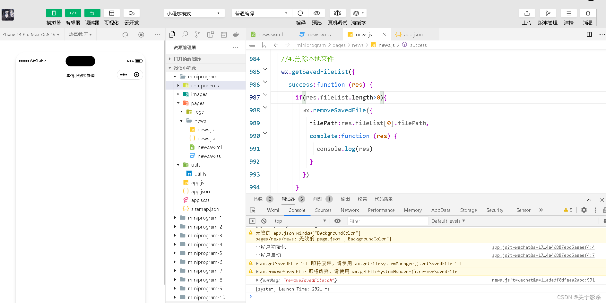This screenshot has width=606, height=303.
Task: Open project Details (详情)
Action: point(569,13)
